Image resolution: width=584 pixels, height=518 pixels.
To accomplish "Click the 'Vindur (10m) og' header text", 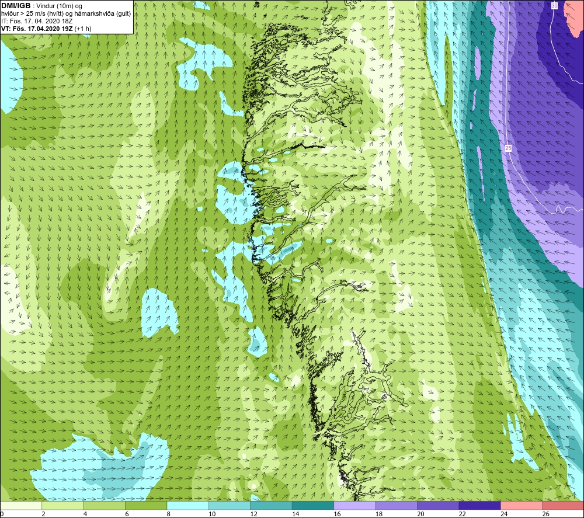I will (59, 6).
